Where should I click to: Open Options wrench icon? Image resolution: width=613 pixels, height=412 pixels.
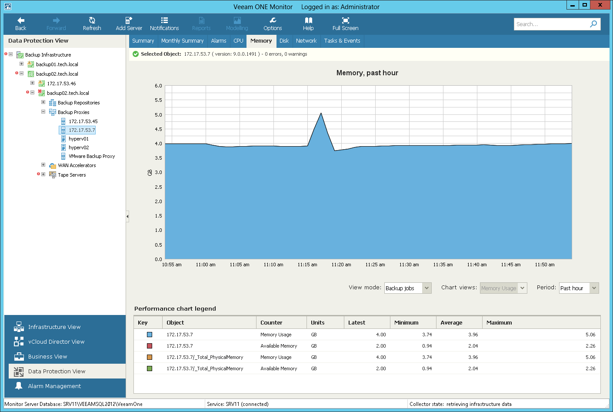tap(273, 20)
